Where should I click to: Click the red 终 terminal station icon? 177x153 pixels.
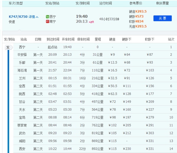pos(47,21)
